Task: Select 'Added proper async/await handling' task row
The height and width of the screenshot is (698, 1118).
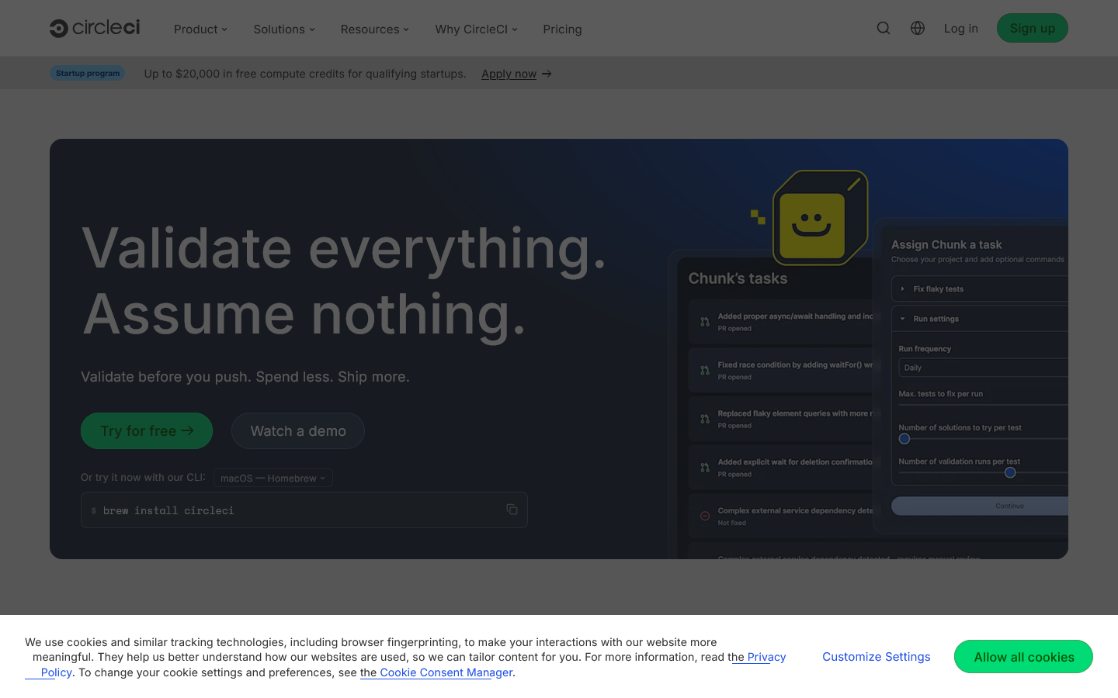Action: click(x=780, y=322)
